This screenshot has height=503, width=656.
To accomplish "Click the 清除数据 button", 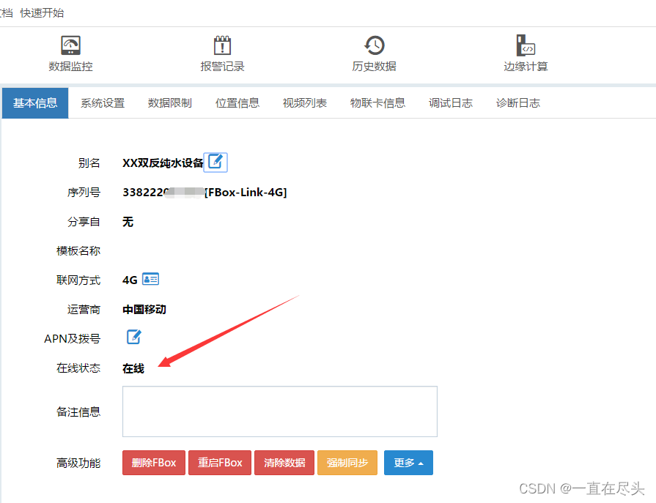I will 284,463.
